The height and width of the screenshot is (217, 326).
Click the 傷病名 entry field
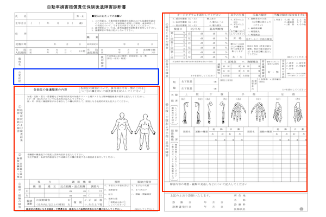tap(61, 62)
